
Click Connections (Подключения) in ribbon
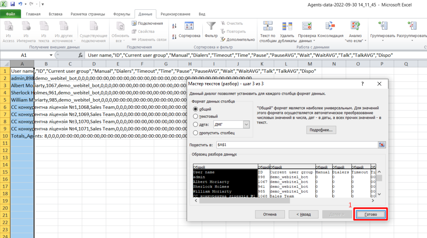[x=147, y=23]
